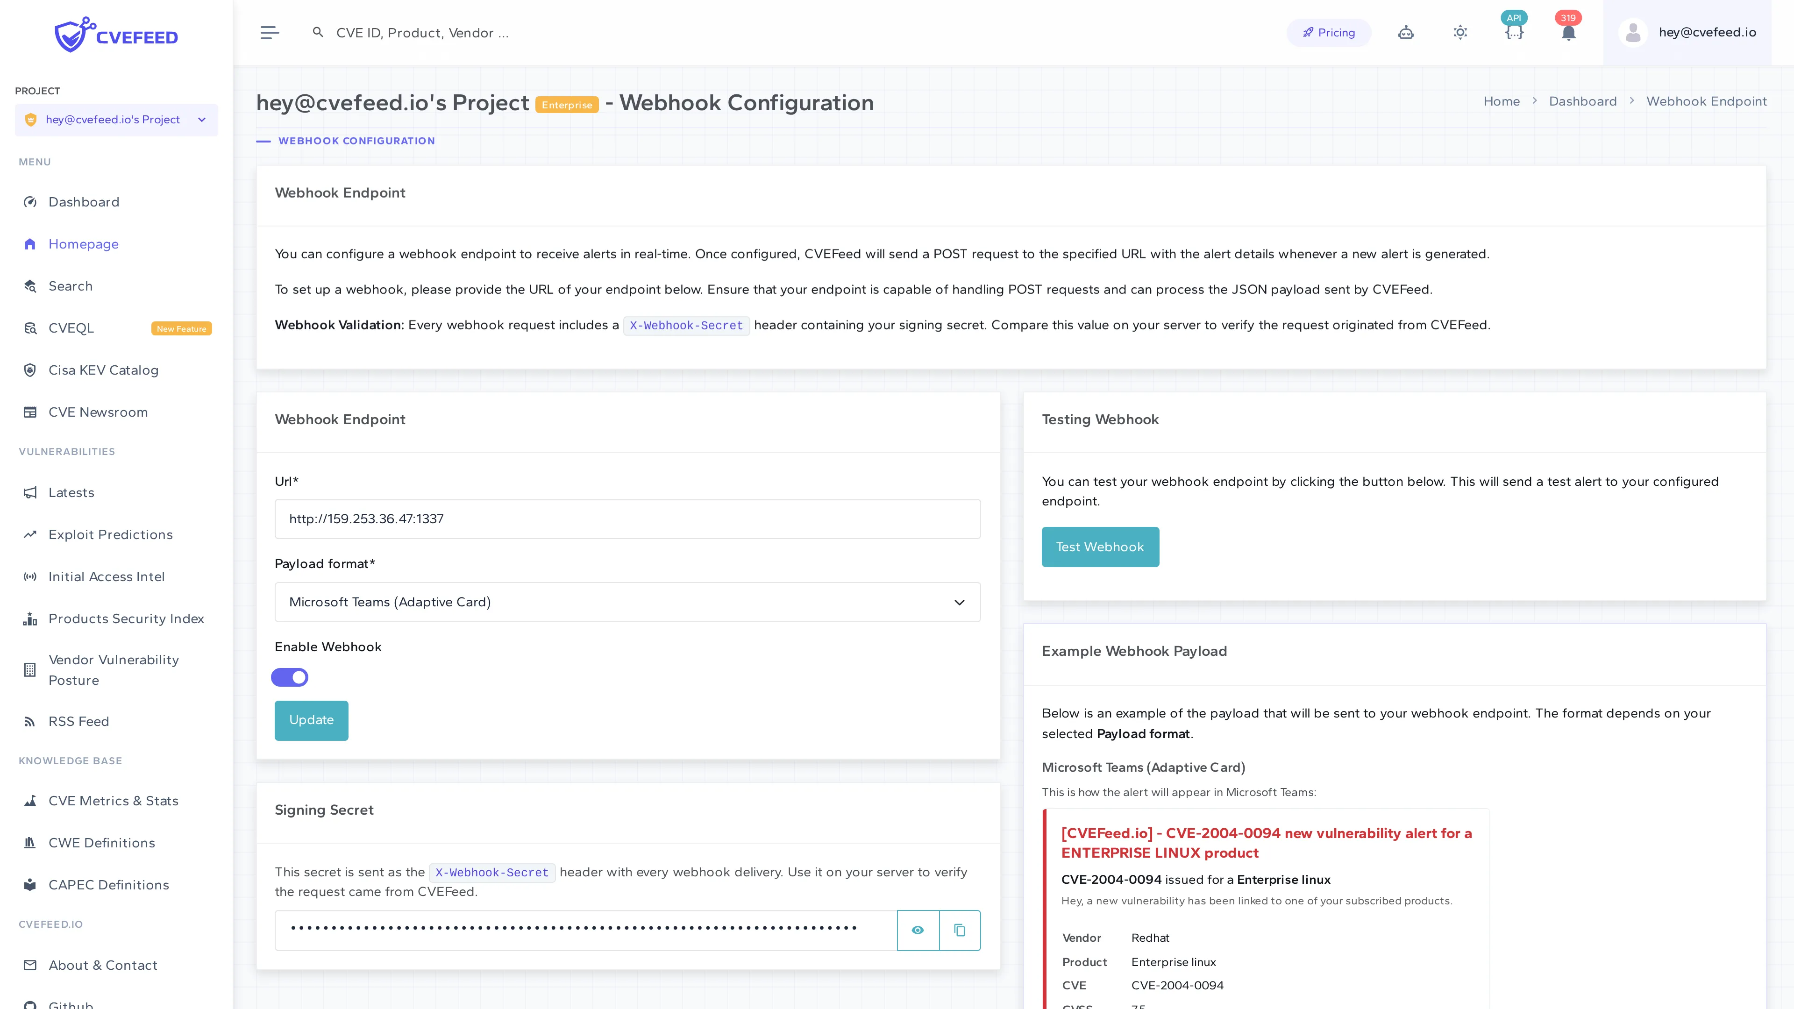Open the AI bot assistant icon
Image resolution: width=1794 pixels, height=1009 pixels.
tap(1405, 33)
